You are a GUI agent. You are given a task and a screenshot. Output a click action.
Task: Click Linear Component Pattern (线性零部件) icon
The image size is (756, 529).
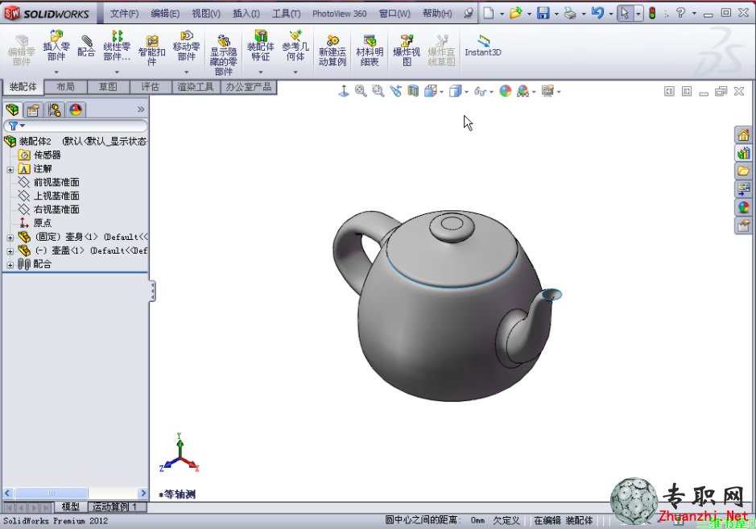[117, 45]
